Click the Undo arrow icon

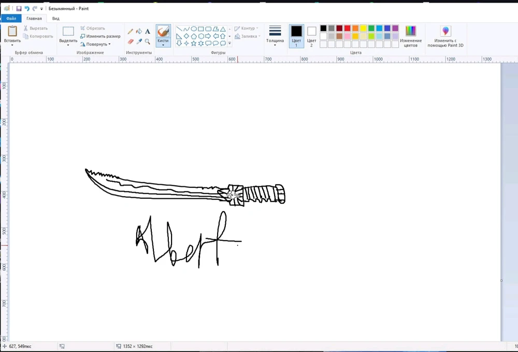[27, 9]
